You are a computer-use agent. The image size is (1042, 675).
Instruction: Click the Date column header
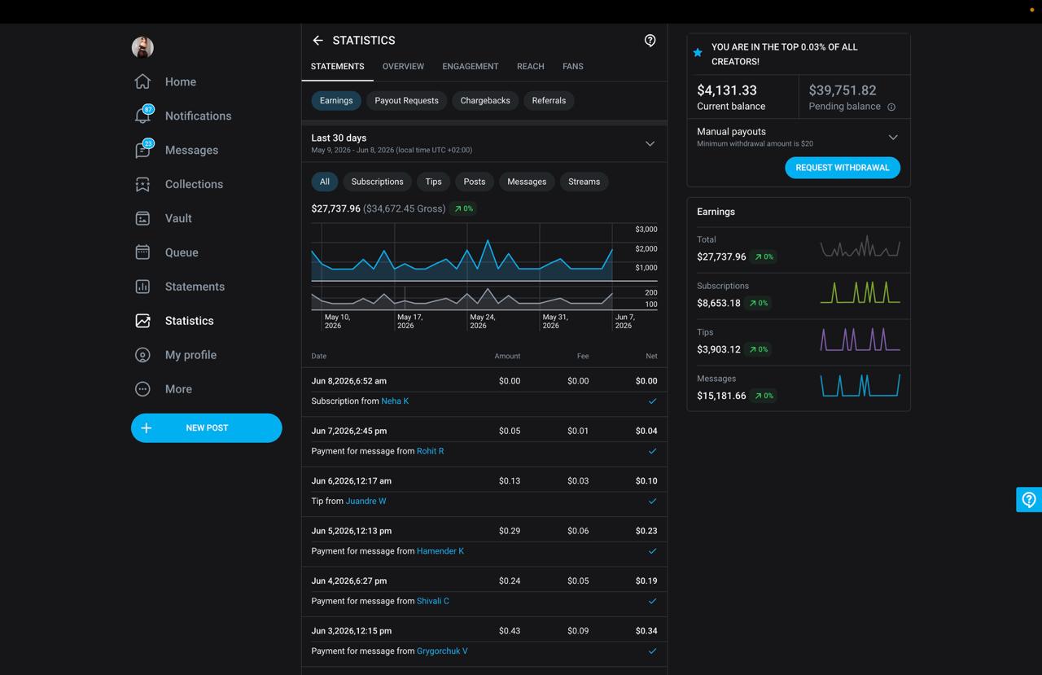pos(319,357)
